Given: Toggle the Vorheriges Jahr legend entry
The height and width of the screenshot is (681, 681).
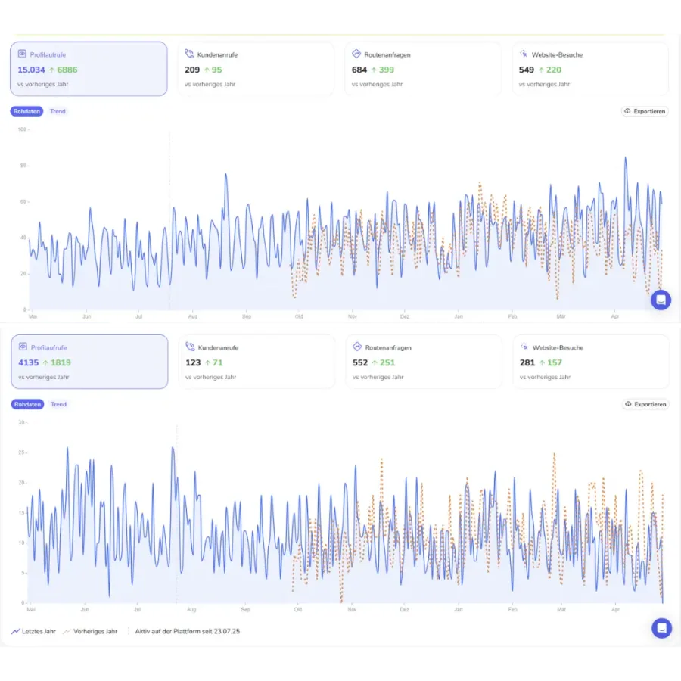Looking at the screenshot, I should [90, 632].
